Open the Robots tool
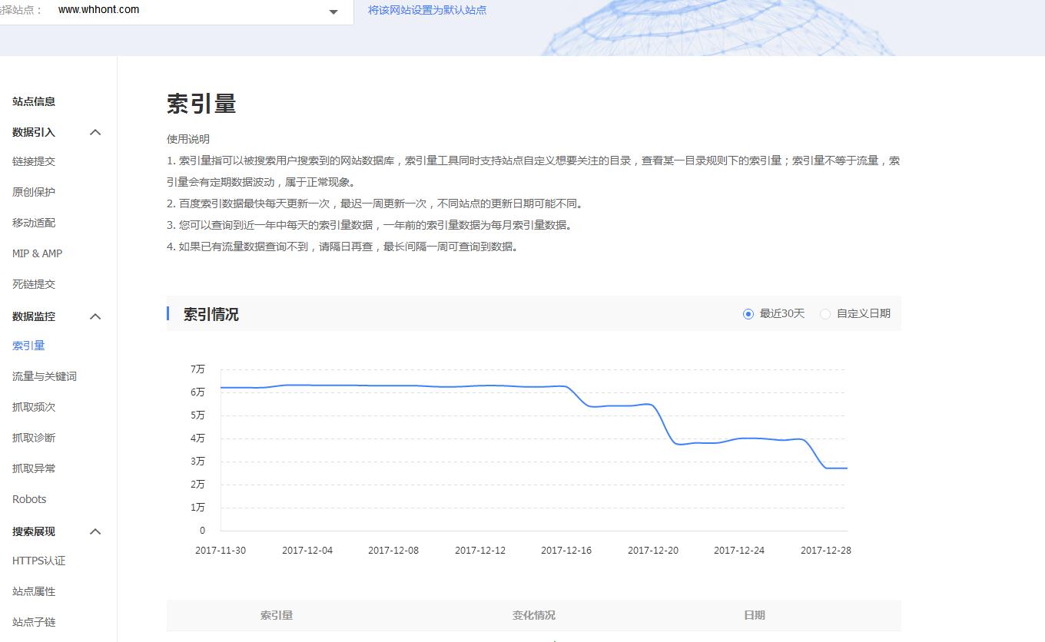The width and height of the screenshot is (1045, 642). coord(28,499)
